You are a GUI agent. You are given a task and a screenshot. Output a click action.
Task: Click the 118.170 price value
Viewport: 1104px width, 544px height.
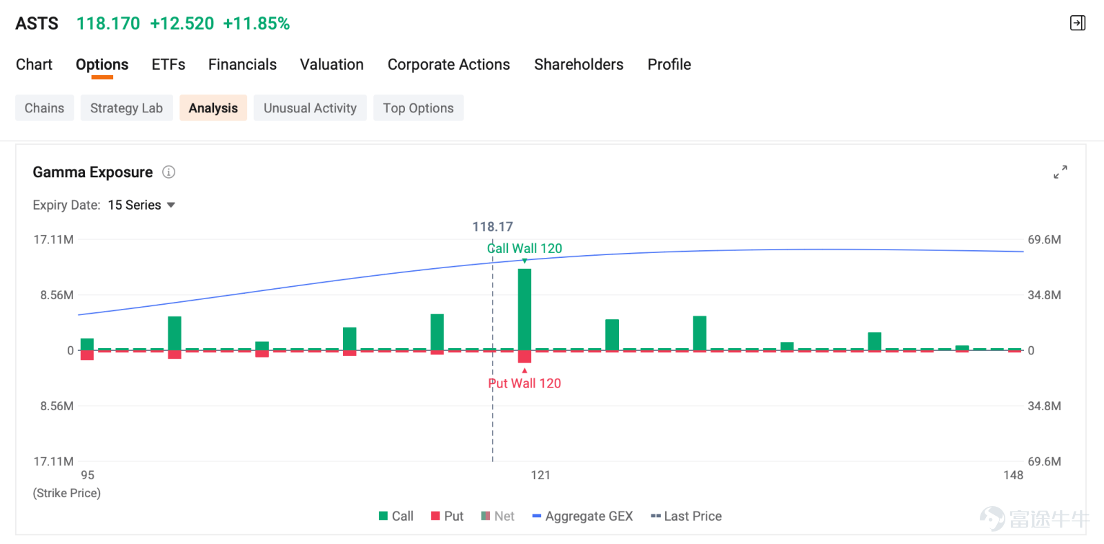tap(108, 23)
